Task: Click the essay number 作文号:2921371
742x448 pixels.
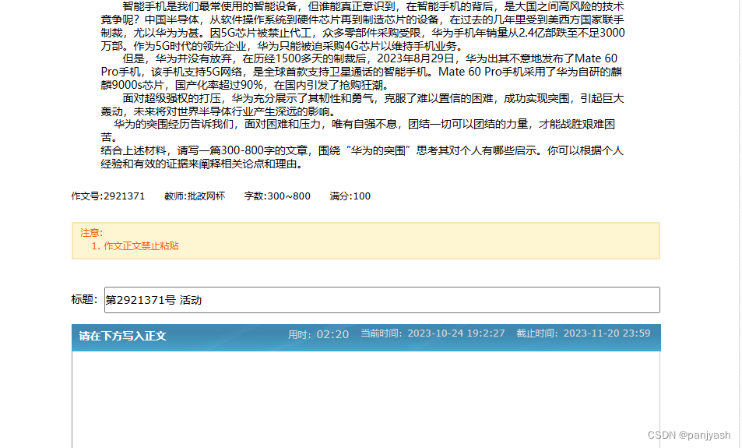Action: [x=108, y=196]
